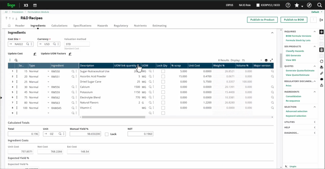
Task: Expand the Utilities sidebar group
Action: click(x=315, y=122)
